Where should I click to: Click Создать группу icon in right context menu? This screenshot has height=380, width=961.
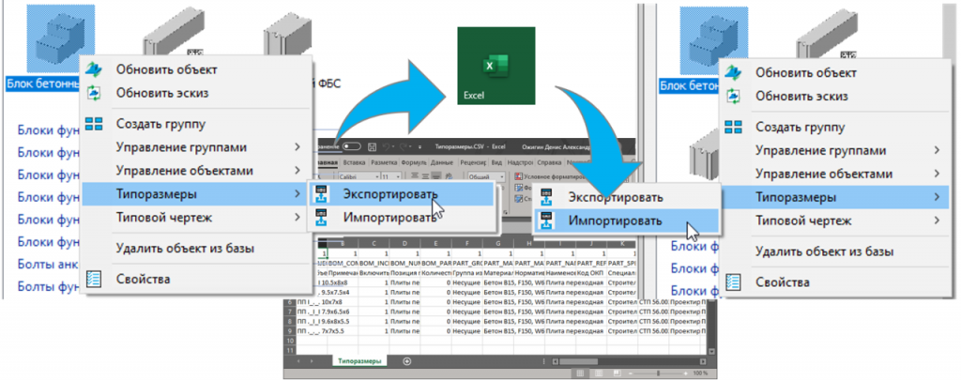[733, 128]
